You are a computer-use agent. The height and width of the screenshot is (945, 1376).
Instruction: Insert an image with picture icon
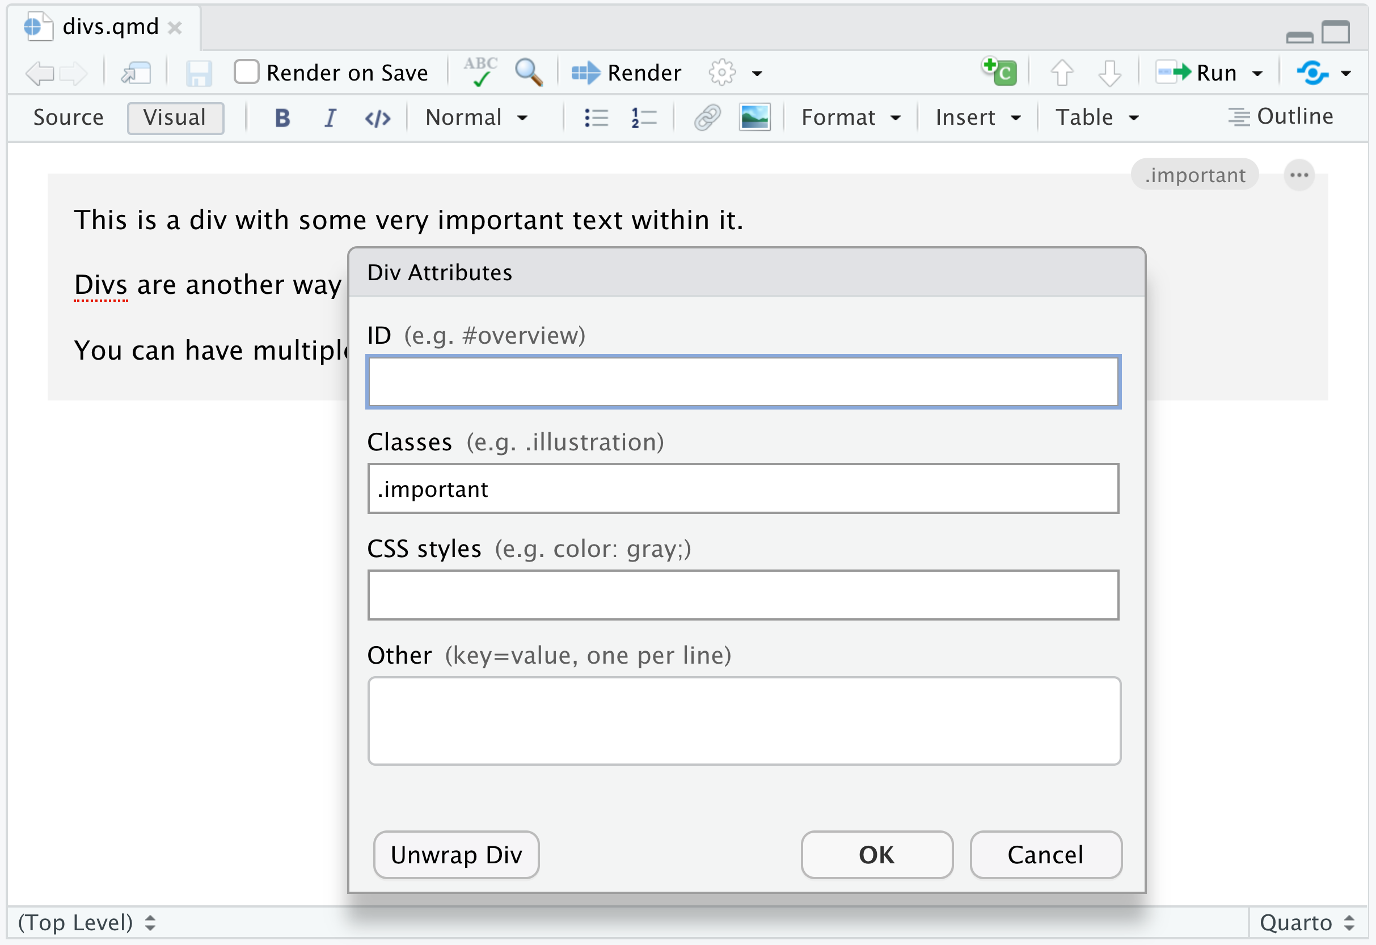coord(754,117)
